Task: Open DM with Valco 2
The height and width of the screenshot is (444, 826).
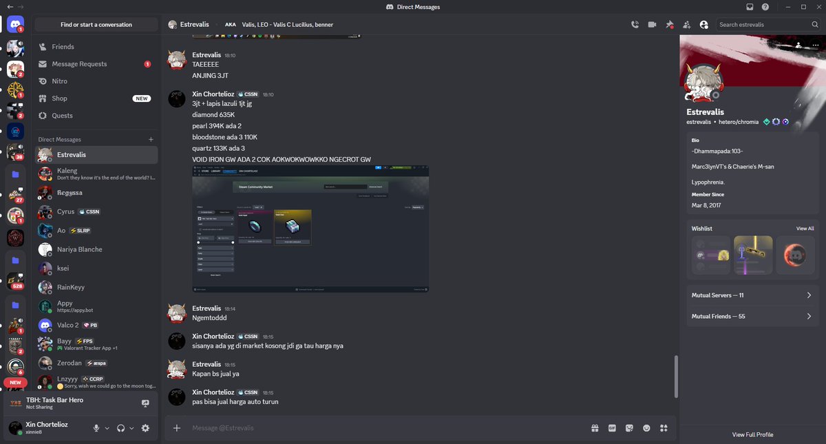Action: coord(96,325)
